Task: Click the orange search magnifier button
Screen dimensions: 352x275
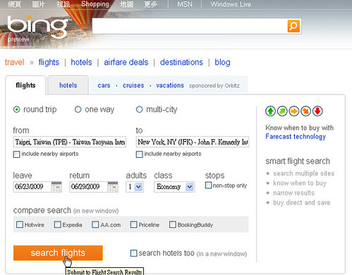Action: pos(293,26)
